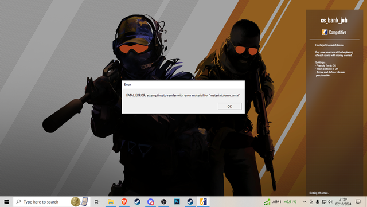Expand hidden system tray icons chevron
Image resolution: width=367 pixels, height=207 pixels.
click(x=304, y=202)
